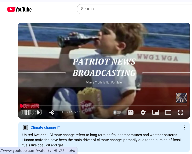Screen dimensions: 192x154
Task: Enter full screen mode
Action: pyautogui.click(x=181, y=112)
